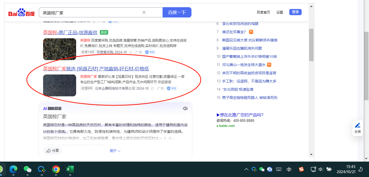The image size is (369, 177).
Task: Launch Excel from the taskbar
Action: [x=70, y=169]
